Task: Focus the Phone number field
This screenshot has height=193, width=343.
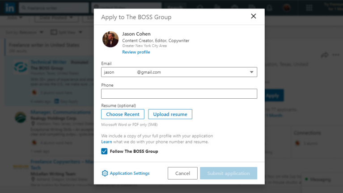Action: 179,94
